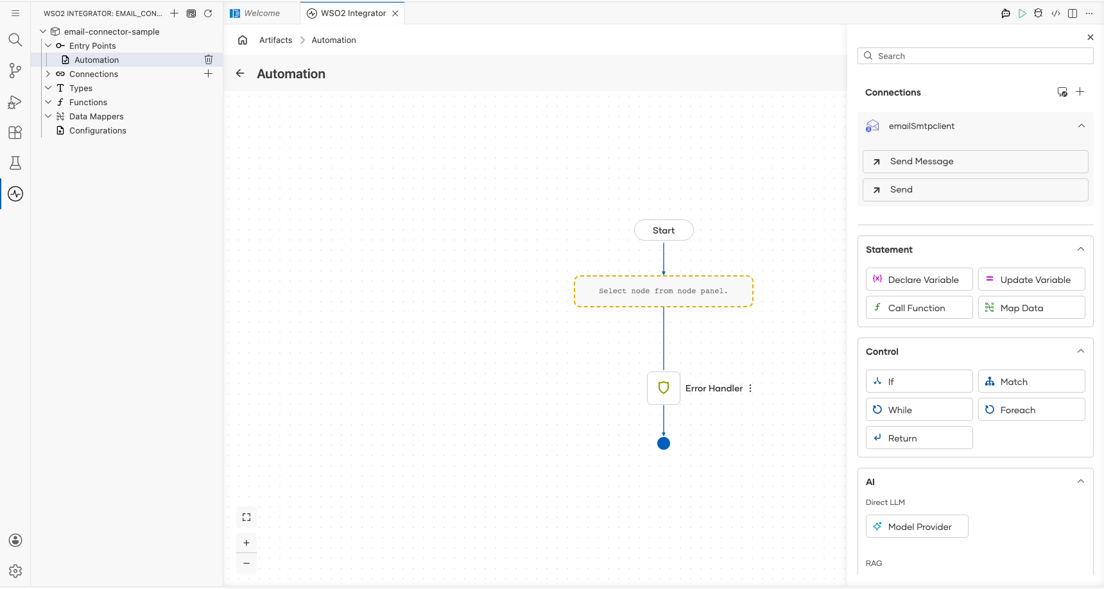Add a new connection from tree plus icon

pos(209,74)
